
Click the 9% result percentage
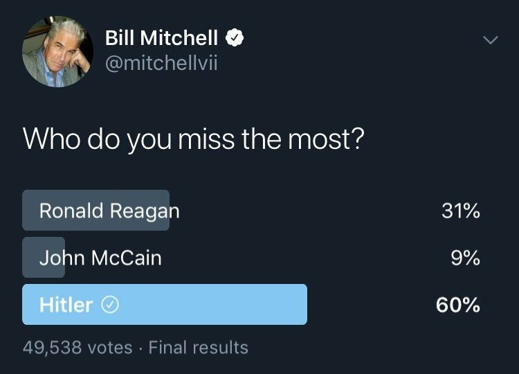click(x=466, y=258)
